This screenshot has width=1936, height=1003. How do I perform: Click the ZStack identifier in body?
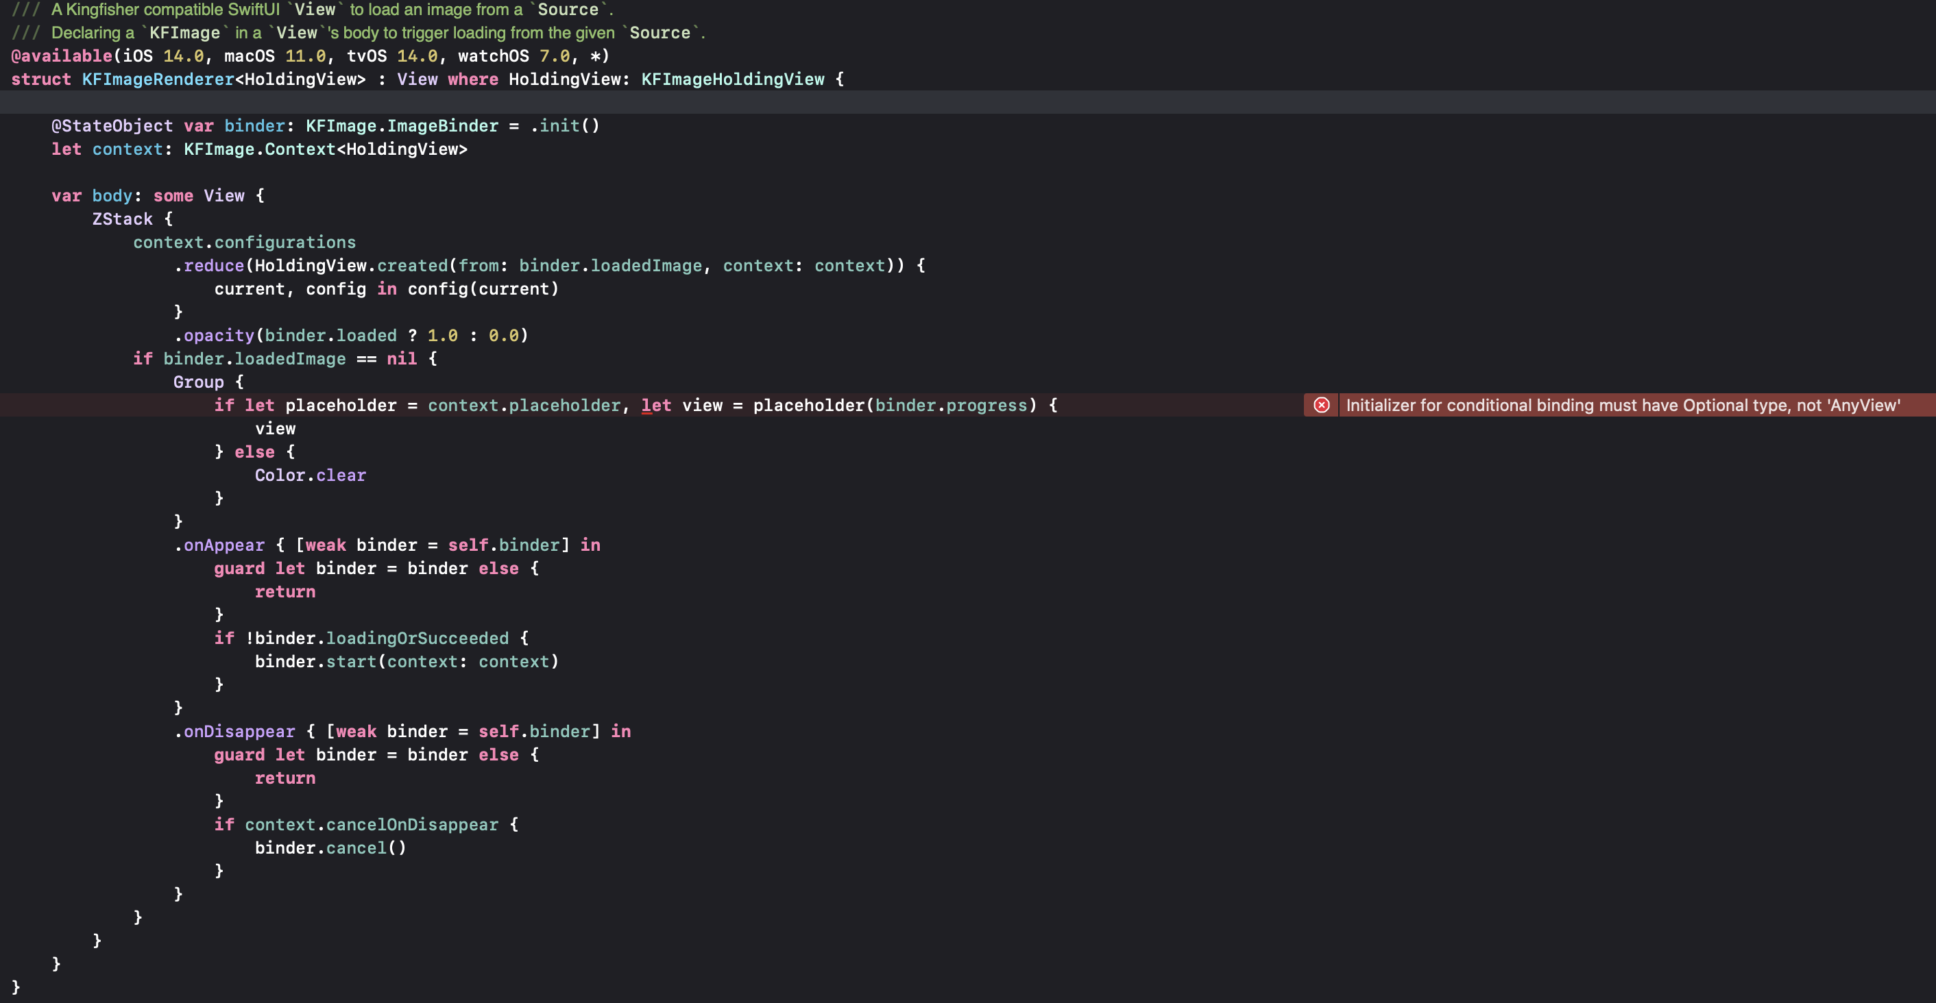122,219
